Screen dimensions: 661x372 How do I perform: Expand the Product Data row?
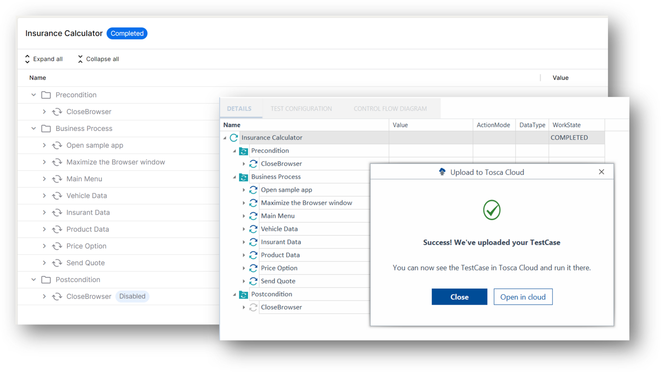point(44,229)
